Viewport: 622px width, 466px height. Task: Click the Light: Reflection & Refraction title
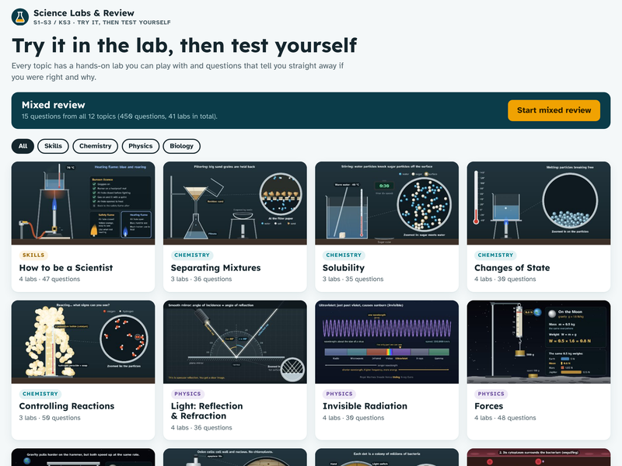pyautogui.click(x=207, y=411)
